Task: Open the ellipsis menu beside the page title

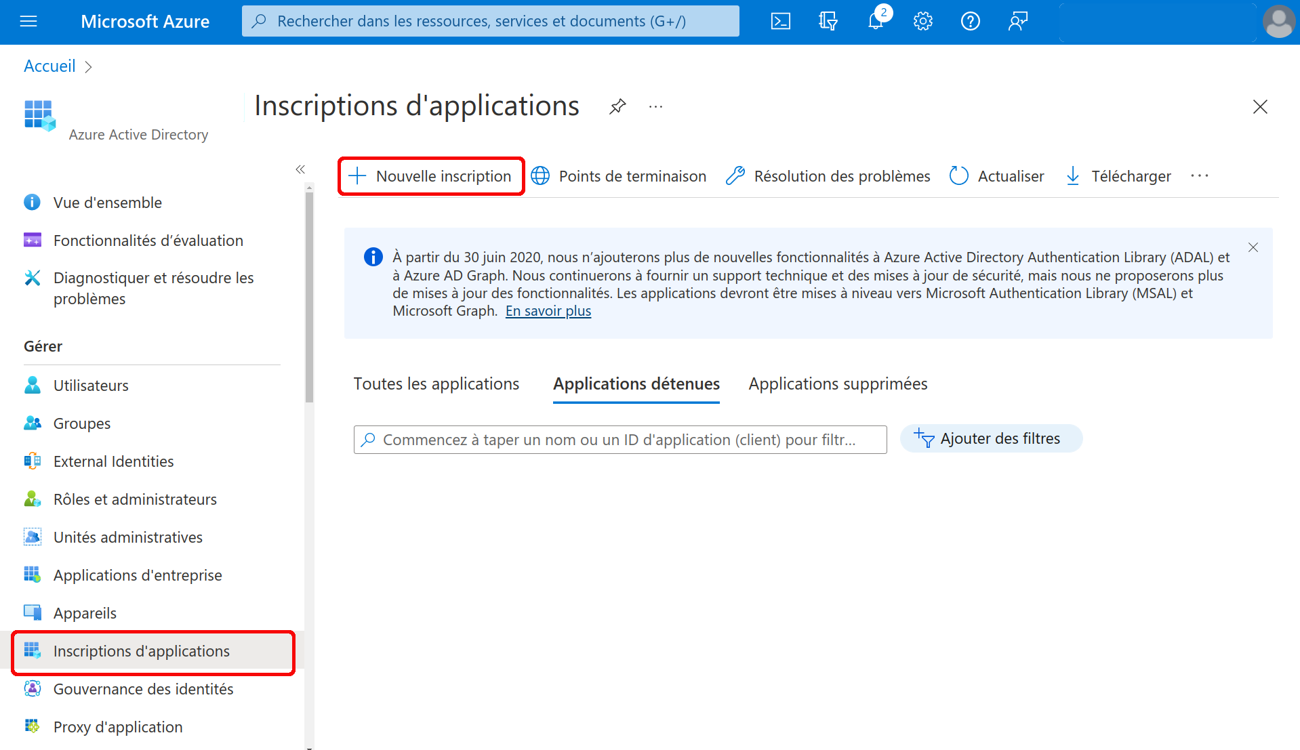Action: coord(655,106)
